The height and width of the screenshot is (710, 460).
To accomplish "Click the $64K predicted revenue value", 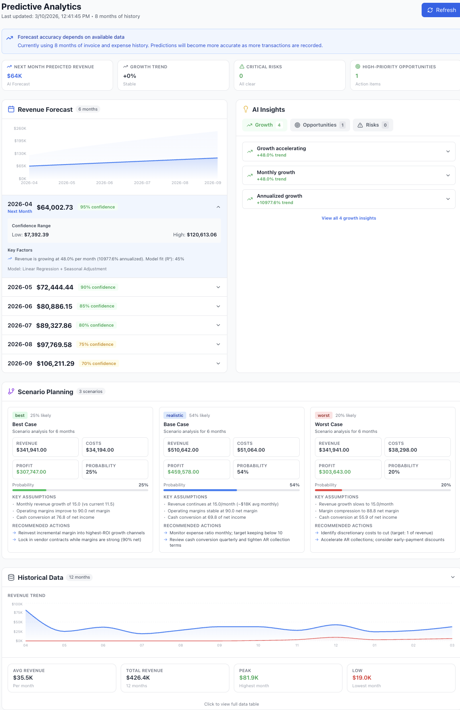I will [14, 76].
